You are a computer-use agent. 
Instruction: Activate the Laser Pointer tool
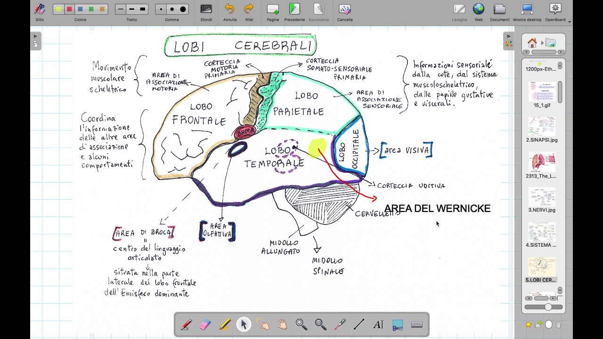[340, 324]
